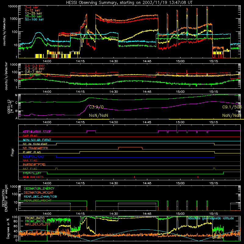
Task: Click the green 7-20 MeV legend label
Action: pyautogui.click(x=33, y=75)
